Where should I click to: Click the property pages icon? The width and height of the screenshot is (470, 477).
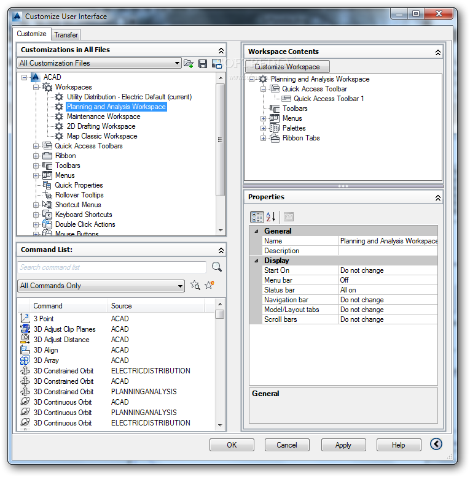[289, 217]
